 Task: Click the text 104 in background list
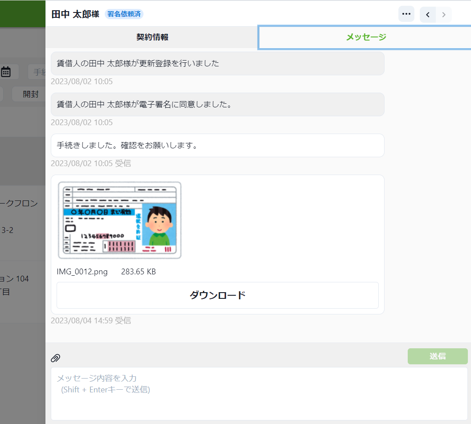(x=22, y=279)
